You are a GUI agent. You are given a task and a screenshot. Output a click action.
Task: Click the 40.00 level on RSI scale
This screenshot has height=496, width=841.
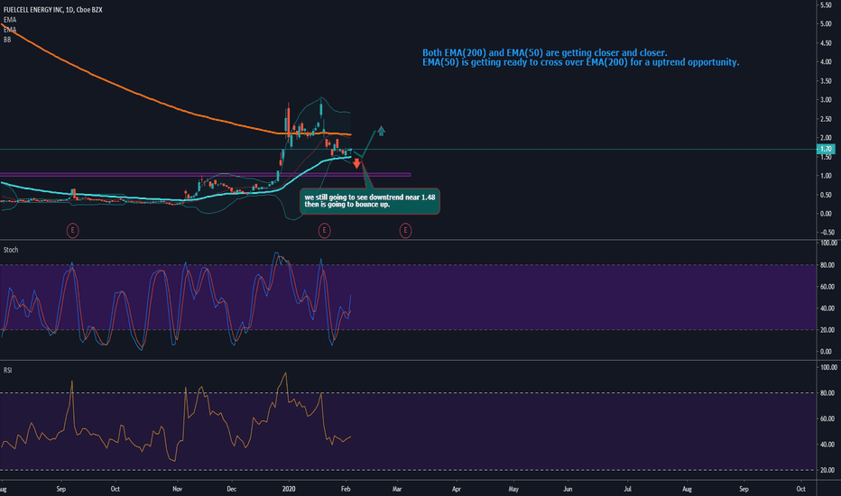[x=827, y=445]
